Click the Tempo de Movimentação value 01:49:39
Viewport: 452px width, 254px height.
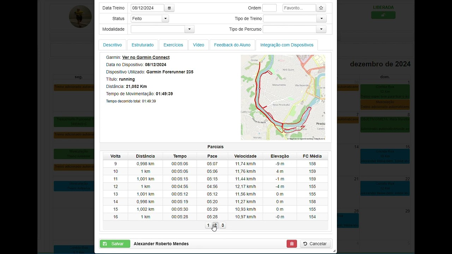pyautogui.click(x=164, y=94)
